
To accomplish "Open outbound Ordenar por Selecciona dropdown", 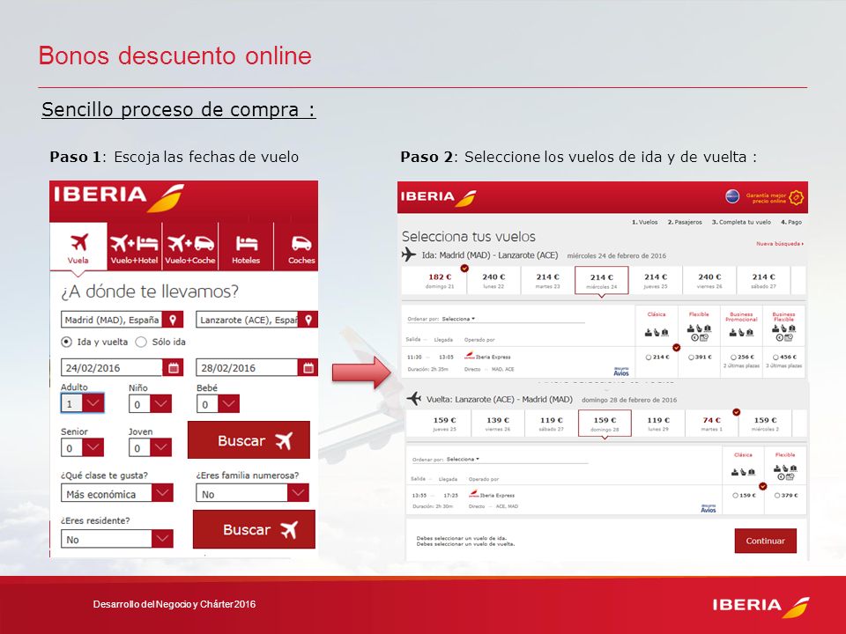I will click(x=458, y=319).
